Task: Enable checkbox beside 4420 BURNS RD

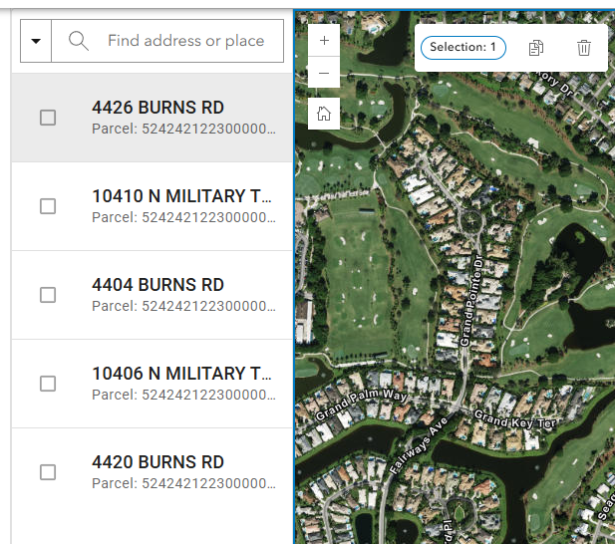Action: click(48, 472)
